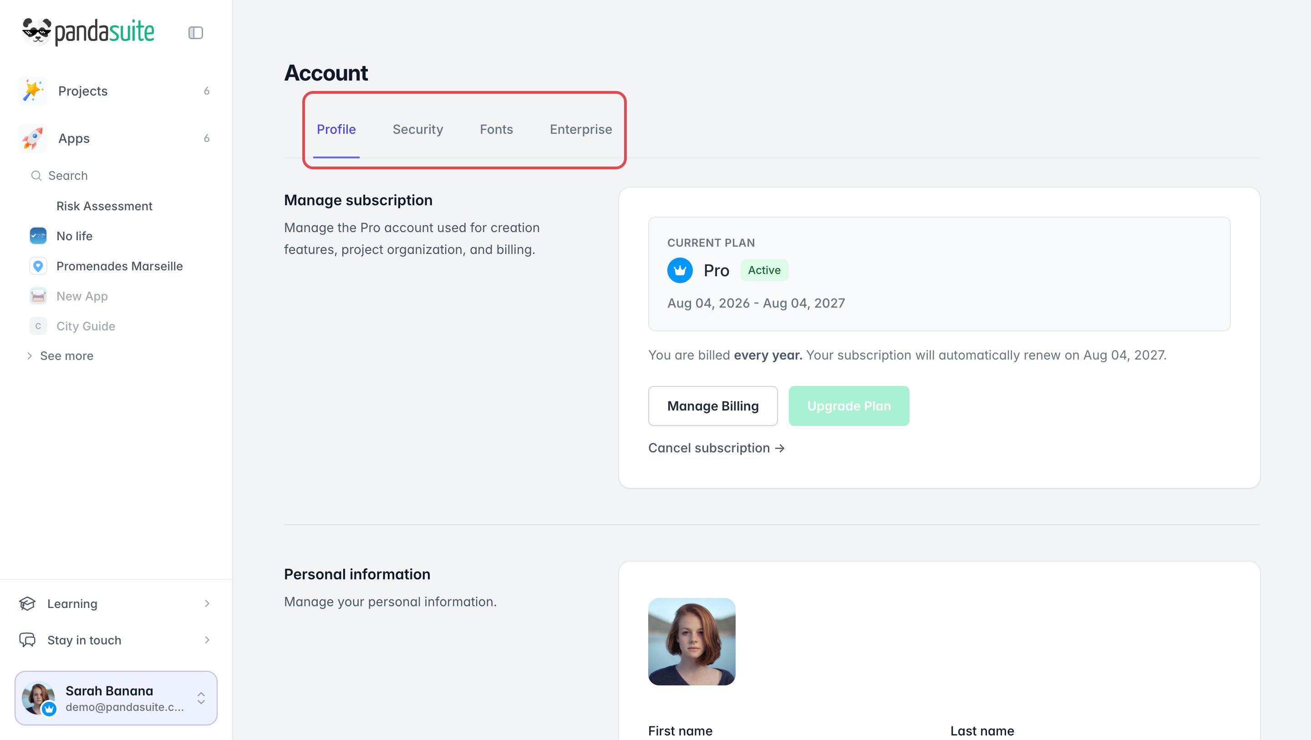The image size is (1311, 740).
Task: Collapse the sidebar with the panel icon
Action: coord(195,33)
